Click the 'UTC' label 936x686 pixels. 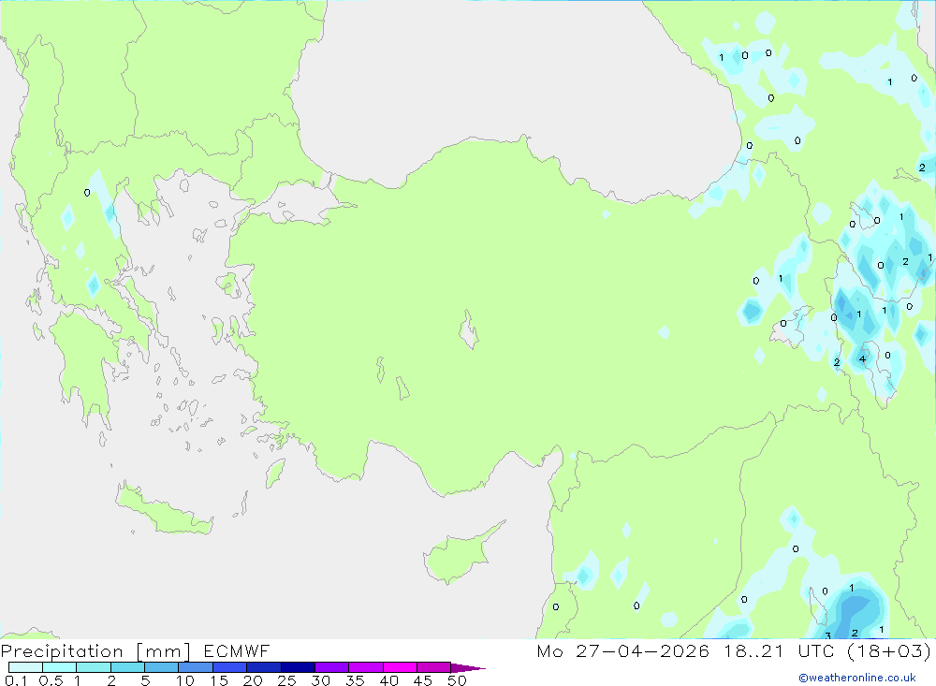816,650
